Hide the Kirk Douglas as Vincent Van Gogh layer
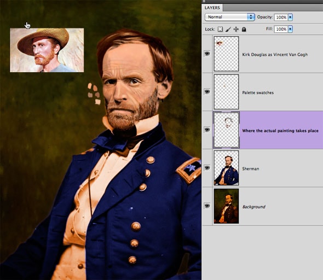 207,54
